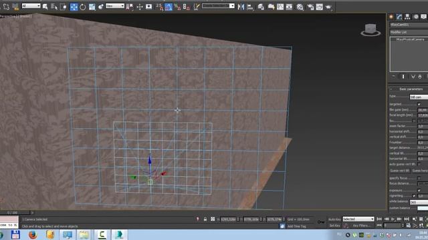Click the Align tool icon
Image resolution: width=428 pixels, height=240 pixels.
click(x=250, y=7)
